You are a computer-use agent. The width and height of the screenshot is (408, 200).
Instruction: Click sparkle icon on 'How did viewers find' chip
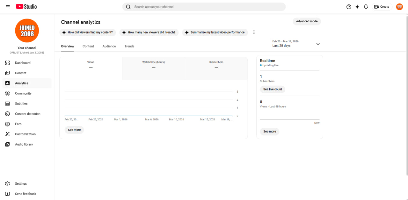pyautogui.click(x=64, y=32)
